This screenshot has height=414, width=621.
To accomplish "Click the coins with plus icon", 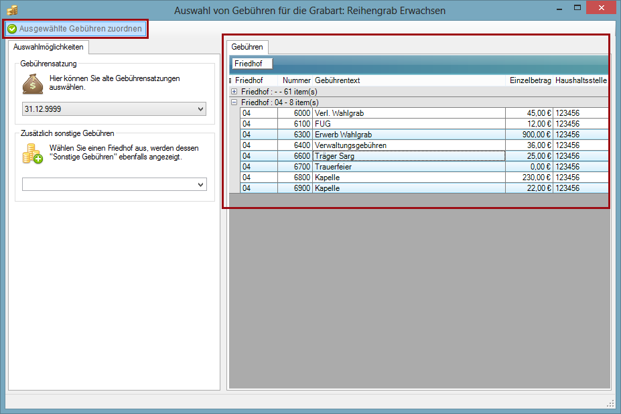I will point(33,153).
